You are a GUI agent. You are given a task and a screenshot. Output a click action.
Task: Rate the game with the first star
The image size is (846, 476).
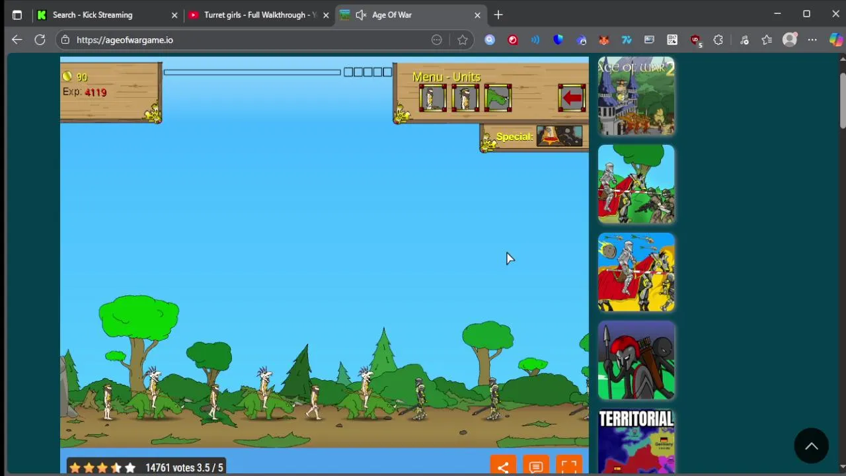point(75,467)
